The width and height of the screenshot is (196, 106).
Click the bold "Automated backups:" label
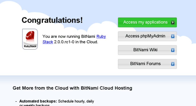(38, 101)
